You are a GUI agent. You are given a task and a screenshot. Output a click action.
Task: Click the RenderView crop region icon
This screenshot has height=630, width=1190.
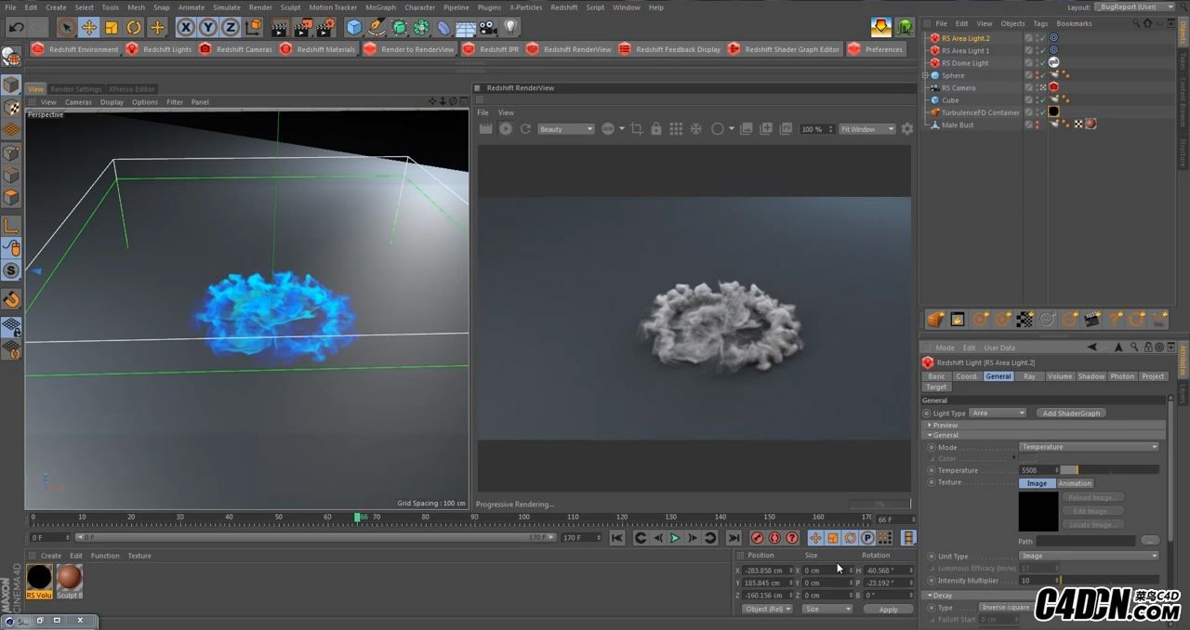click(637, 129)
